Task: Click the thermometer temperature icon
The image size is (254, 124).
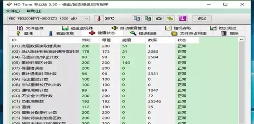Action: (x=99, y=18)
